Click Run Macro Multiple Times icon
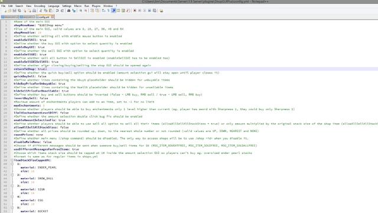 pyautogui.click(x=149, y=11)
